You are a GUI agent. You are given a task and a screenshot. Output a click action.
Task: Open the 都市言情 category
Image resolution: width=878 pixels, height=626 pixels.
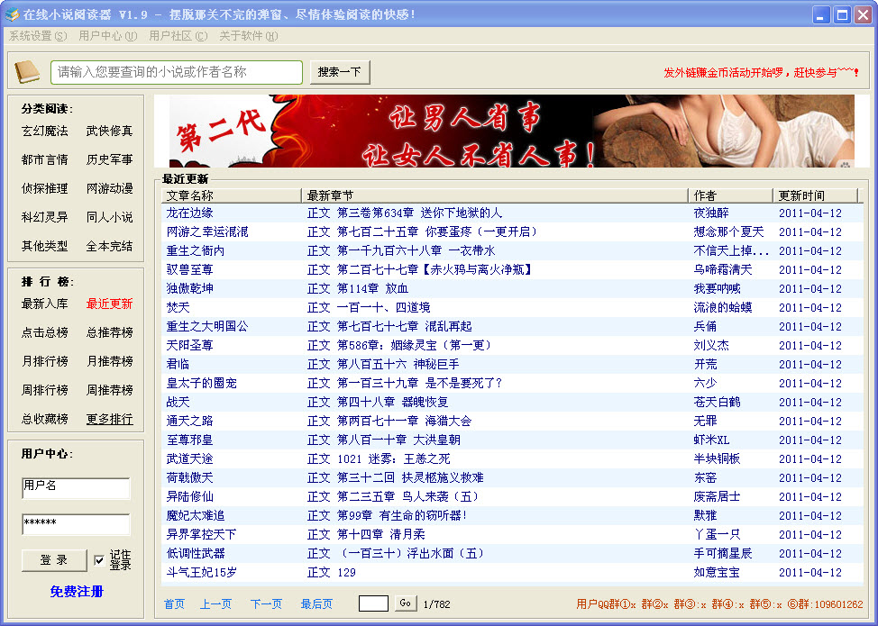(x=44, y=159)
